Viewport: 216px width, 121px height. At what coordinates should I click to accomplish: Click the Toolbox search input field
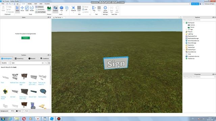click(27, 63)
